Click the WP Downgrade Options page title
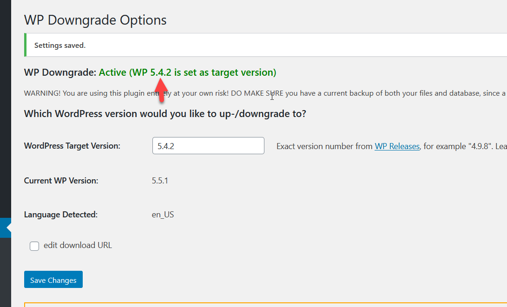This screenshot has width=507, height=307. 95,20
